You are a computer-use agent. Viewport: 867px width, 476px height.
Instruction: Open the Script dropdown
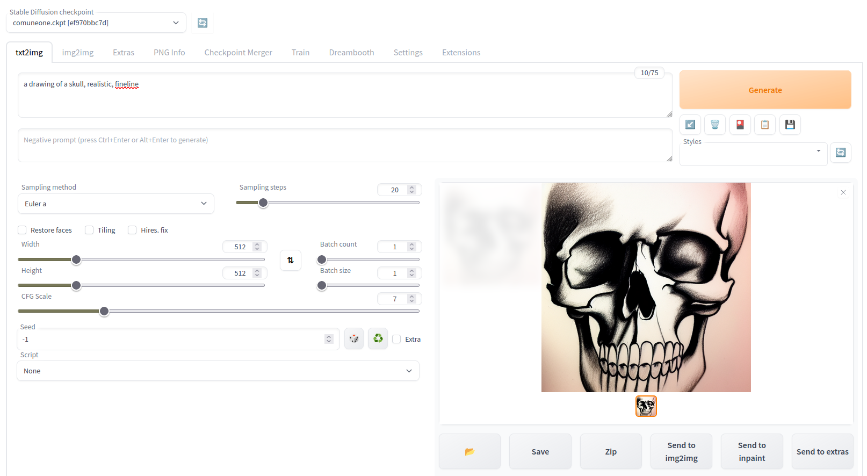218,371
